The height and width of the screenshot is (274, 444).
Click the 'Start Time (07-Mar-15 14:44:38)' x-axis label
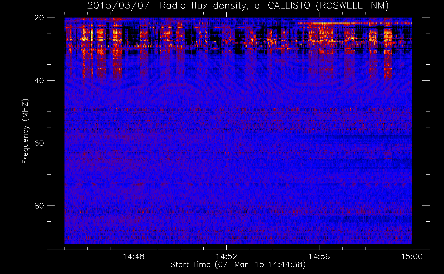238,265
